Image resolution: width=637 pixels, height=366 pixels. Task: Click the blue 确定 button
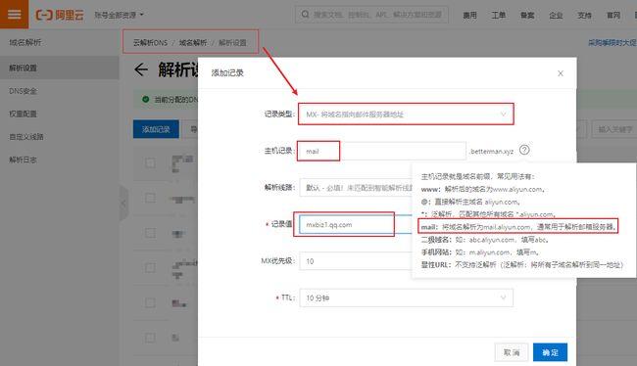point(550,352)
